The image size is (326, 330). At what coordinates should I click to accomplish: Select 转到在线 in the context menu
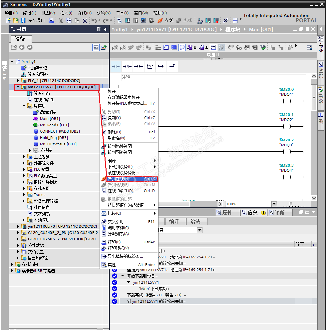pyautogui.click(x=119, y=179)
